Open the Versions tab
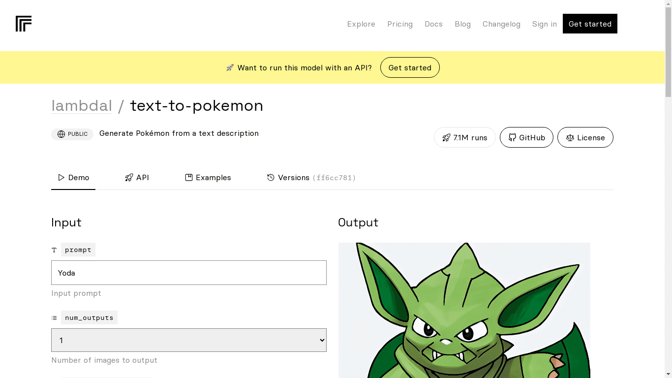This screenshot has width=672, height=378. pos(311,178)
